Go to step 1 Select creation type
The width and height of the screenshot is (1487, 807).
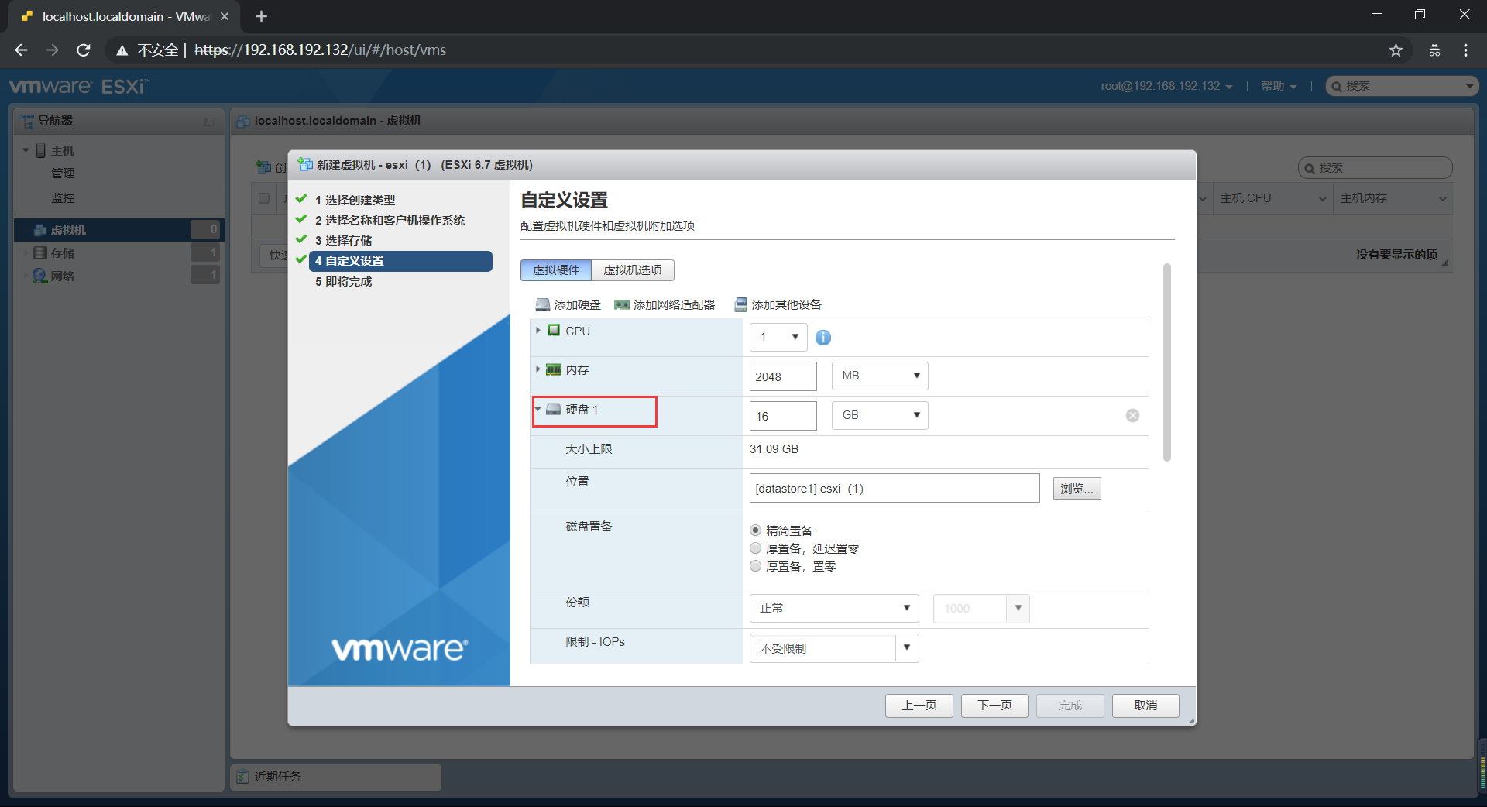click(x=355, y=201)
